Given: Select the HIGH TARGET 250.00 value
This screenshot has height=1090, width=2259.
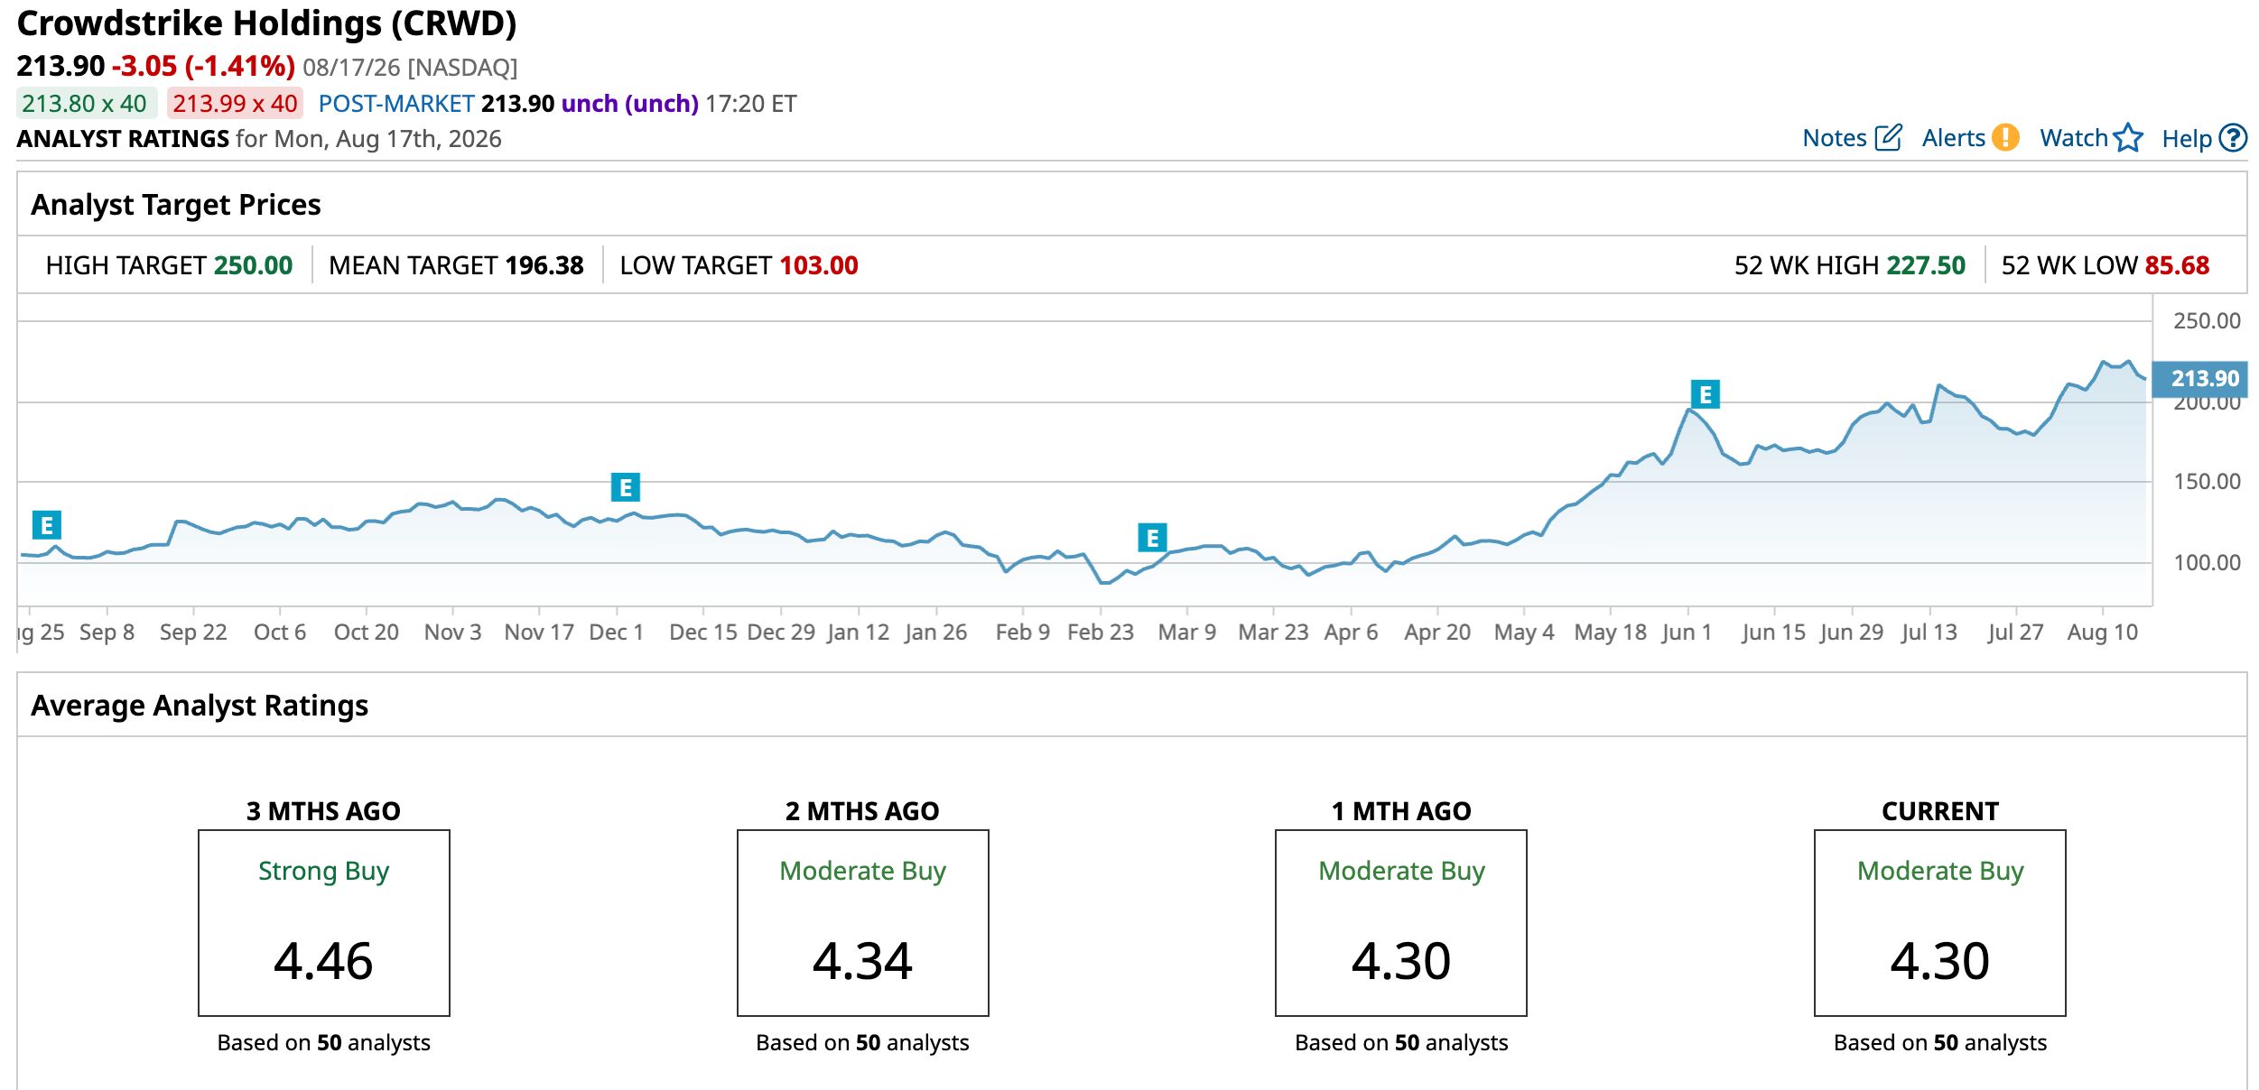Looking at the screenshot, I should pos(254,265).
